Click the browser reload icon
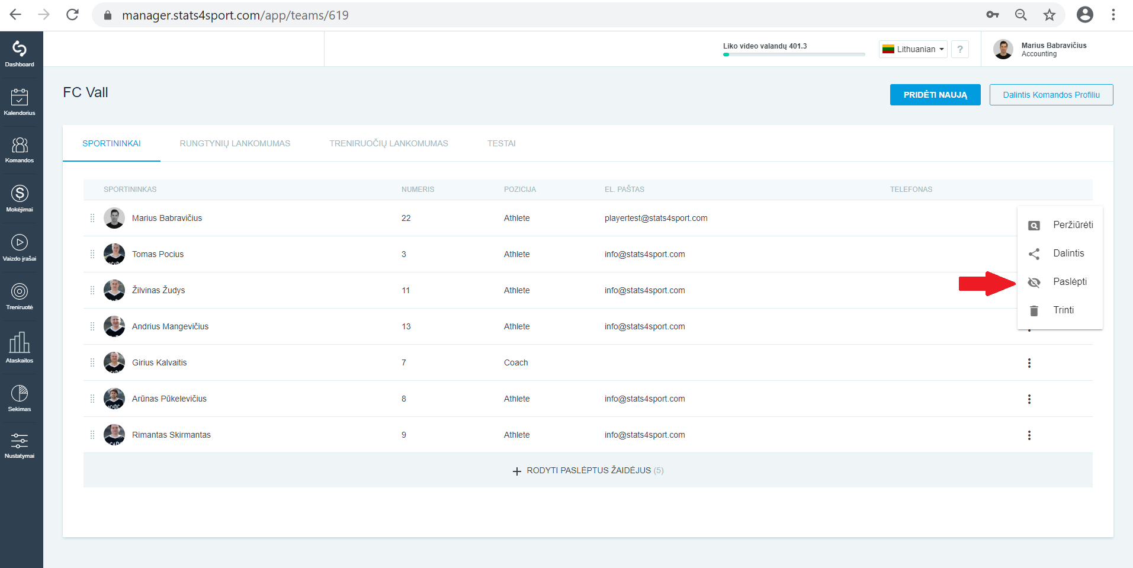Screen dimensions: 1133x568 pos(72,15)
